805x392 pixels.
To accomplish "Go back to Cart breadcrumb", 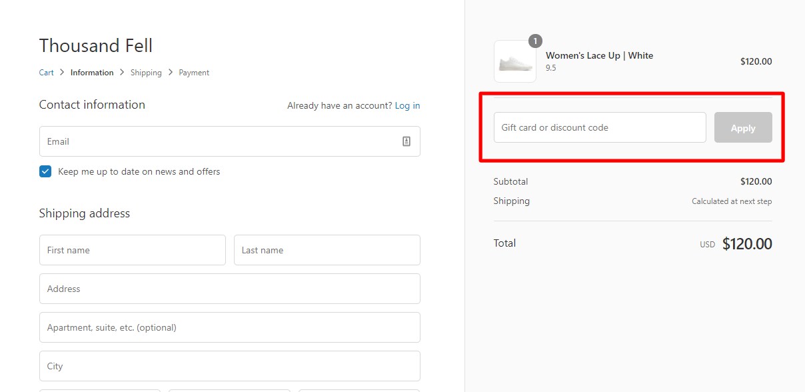I will pos(47,73).
